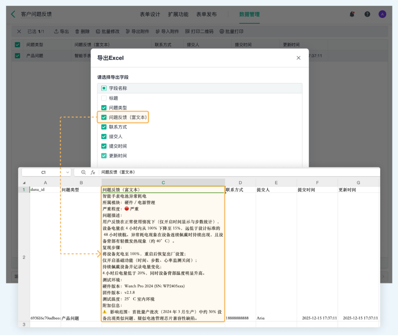Close the 导出Excel dialog
This screenshot has height=335, width=398.
coord(298,58)
